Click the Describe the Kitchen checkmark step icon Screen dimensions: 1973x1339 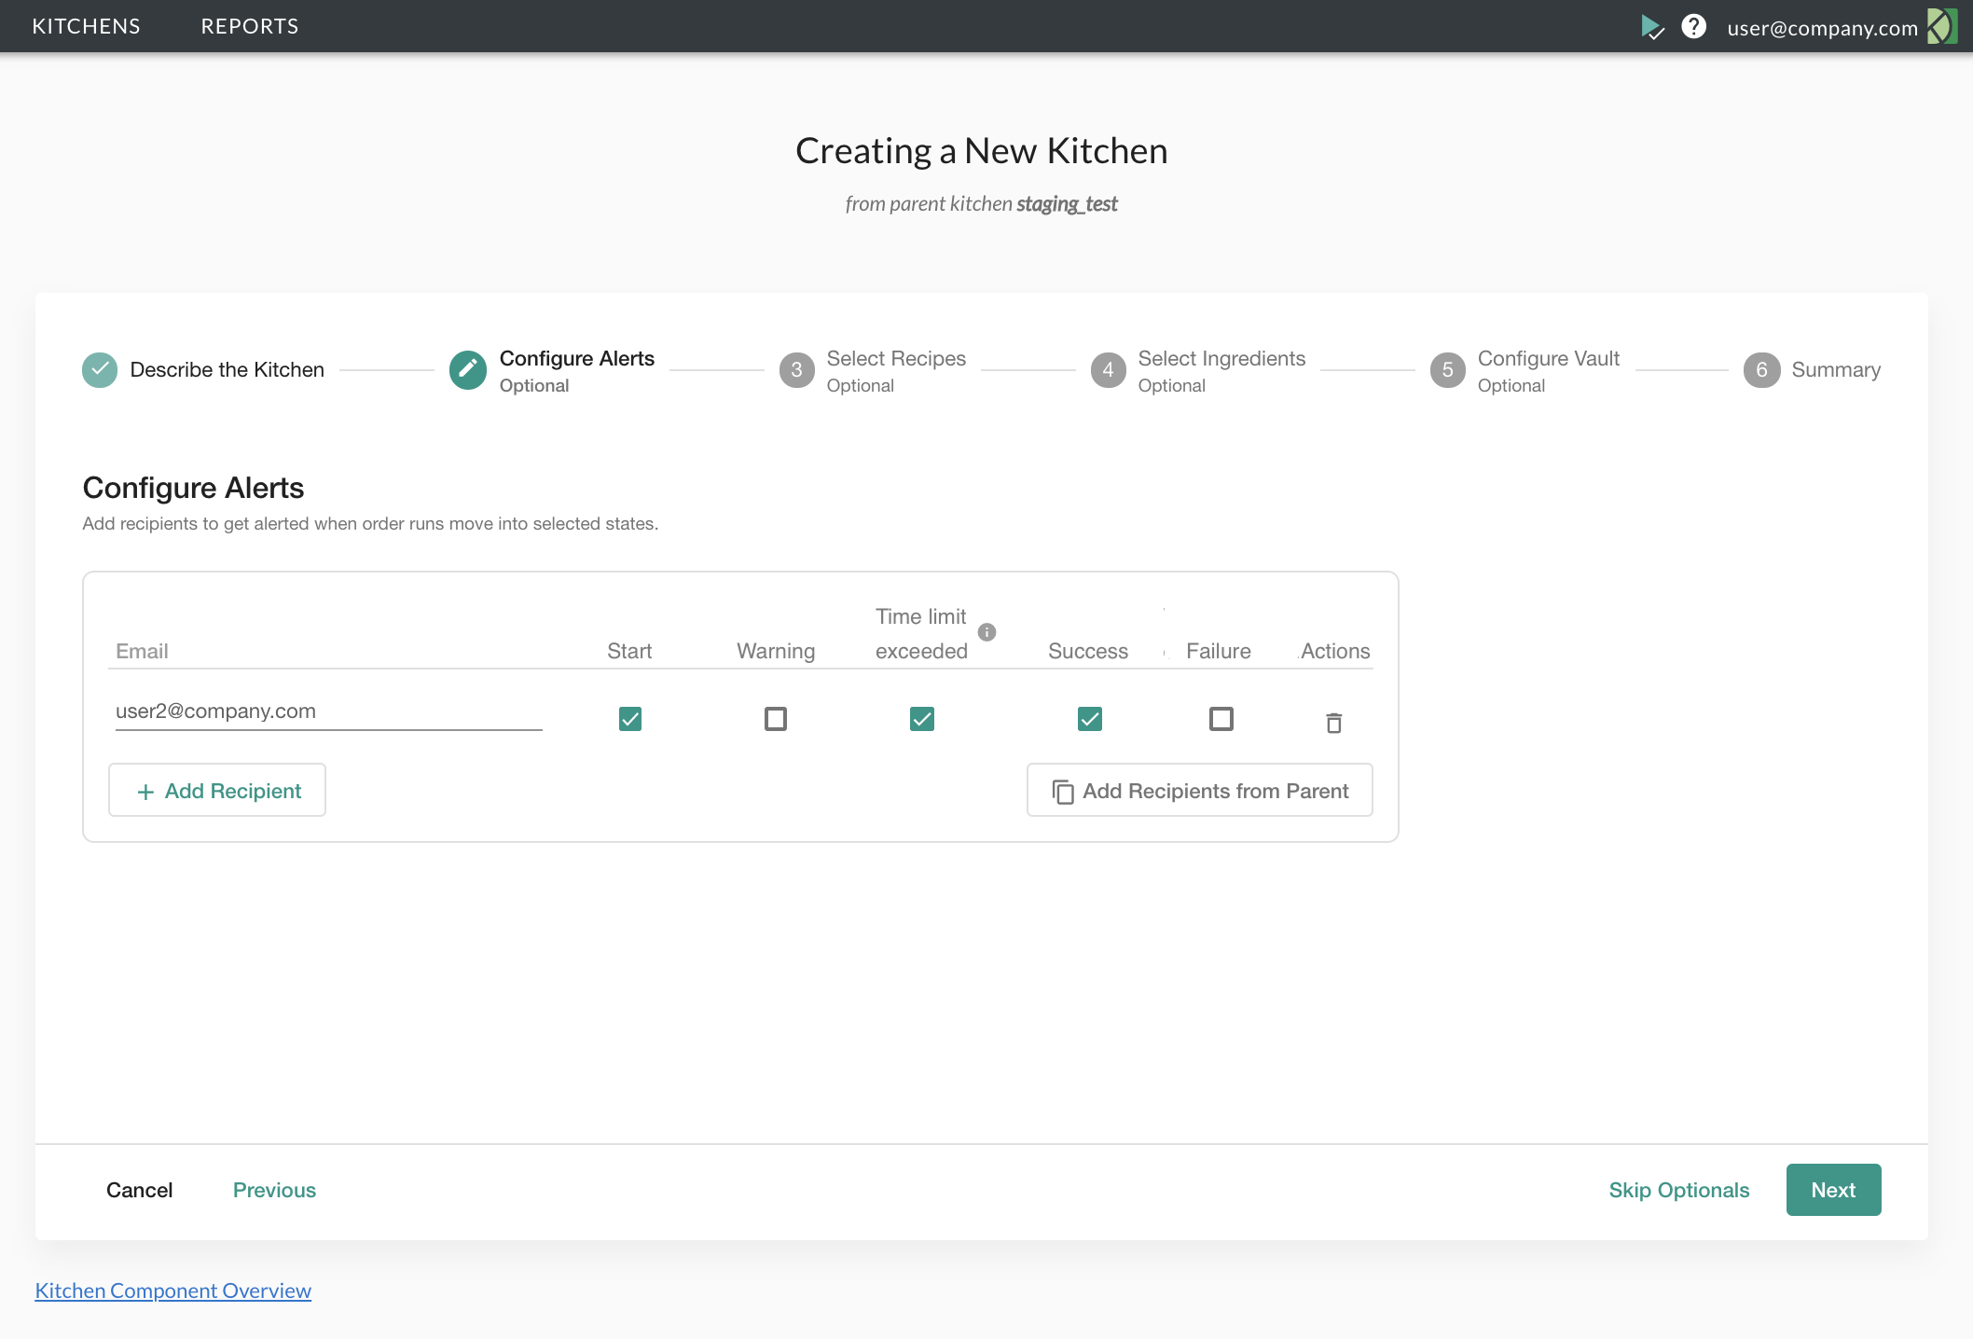pyautogui.click(x=100, y=370)
